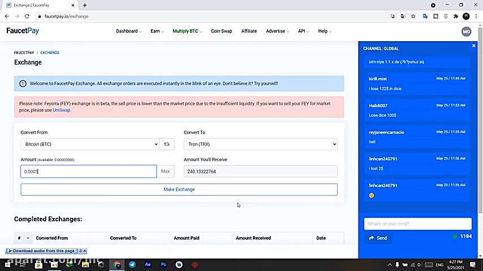Viewport: 483px width, 271px height.
Task: Click the info icon in welcome banner
Action: 23,84
